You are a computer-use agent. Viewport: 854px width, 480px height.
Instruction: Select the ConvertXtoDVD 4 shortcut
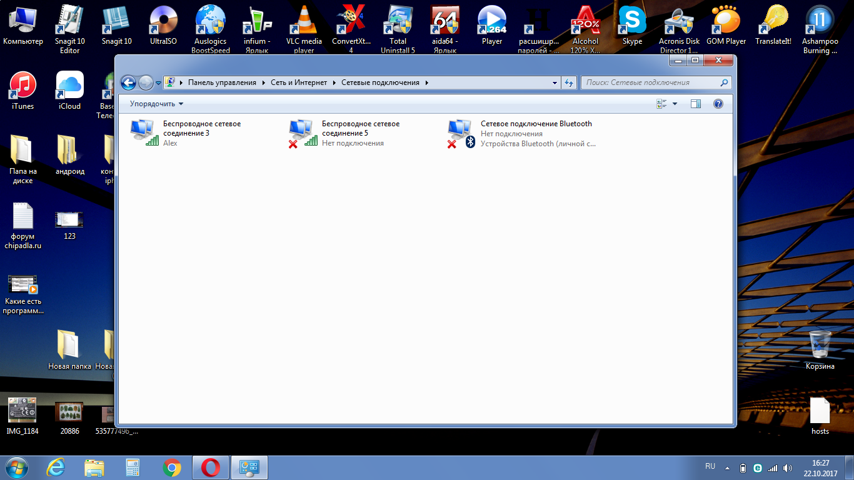(351, 29)
